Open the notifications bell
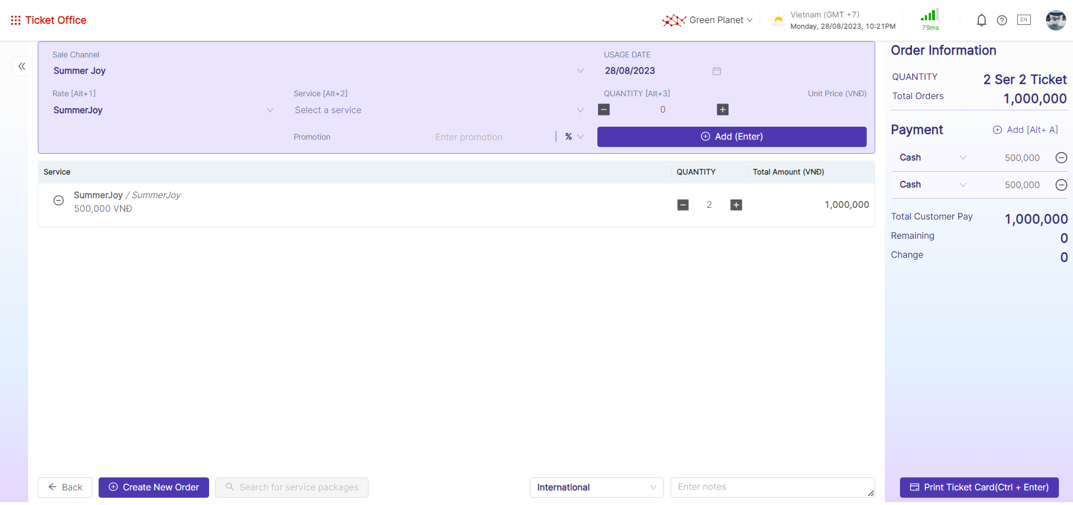Image resolution: width=1073 pixels, height=505 pixels. 981,20
